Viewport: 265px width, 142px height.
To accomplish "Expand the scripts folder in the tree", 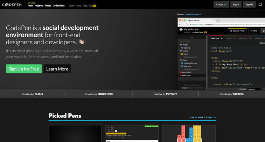I will pos(184,51).
